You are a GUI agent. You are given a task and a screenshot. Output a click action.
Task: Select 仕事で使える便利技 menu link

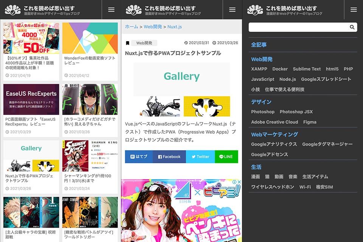pyautogui.click(x=284, y=89)
